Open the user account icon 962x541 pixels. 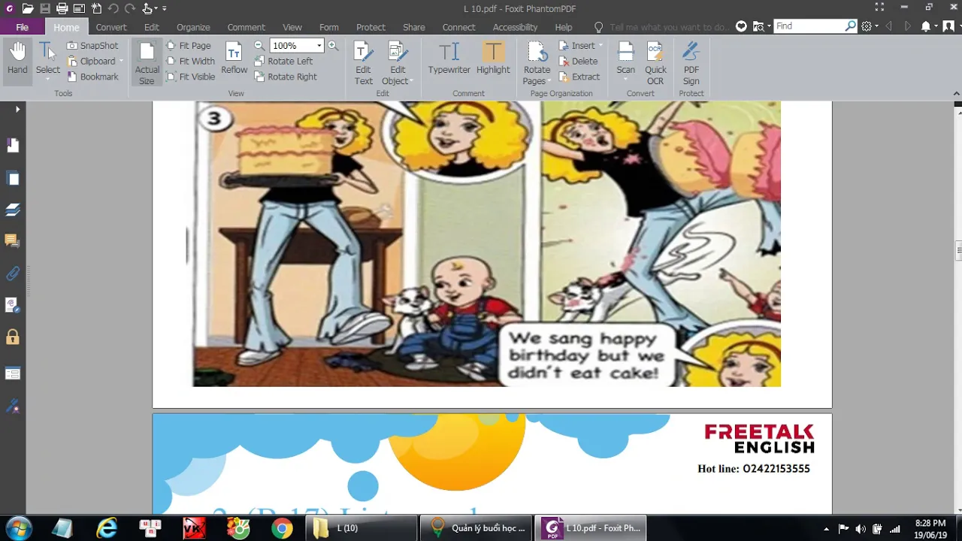tap(949, 26)
